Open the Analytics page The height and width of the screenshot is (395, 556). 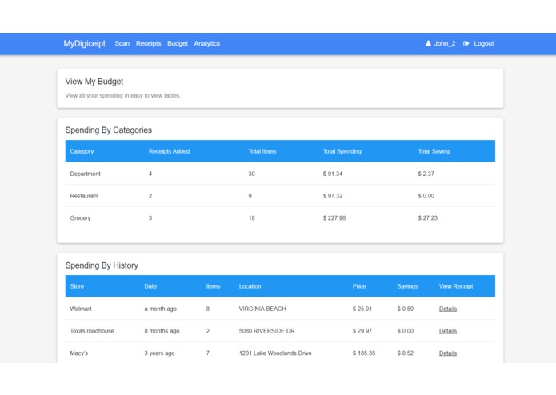click(206, 43)
